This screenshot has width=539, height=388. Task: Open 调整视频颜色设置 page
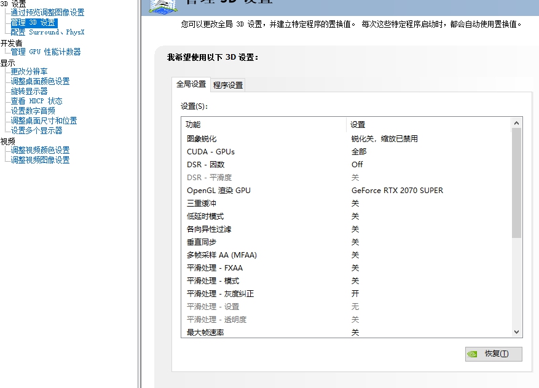[x=40, y=150]
